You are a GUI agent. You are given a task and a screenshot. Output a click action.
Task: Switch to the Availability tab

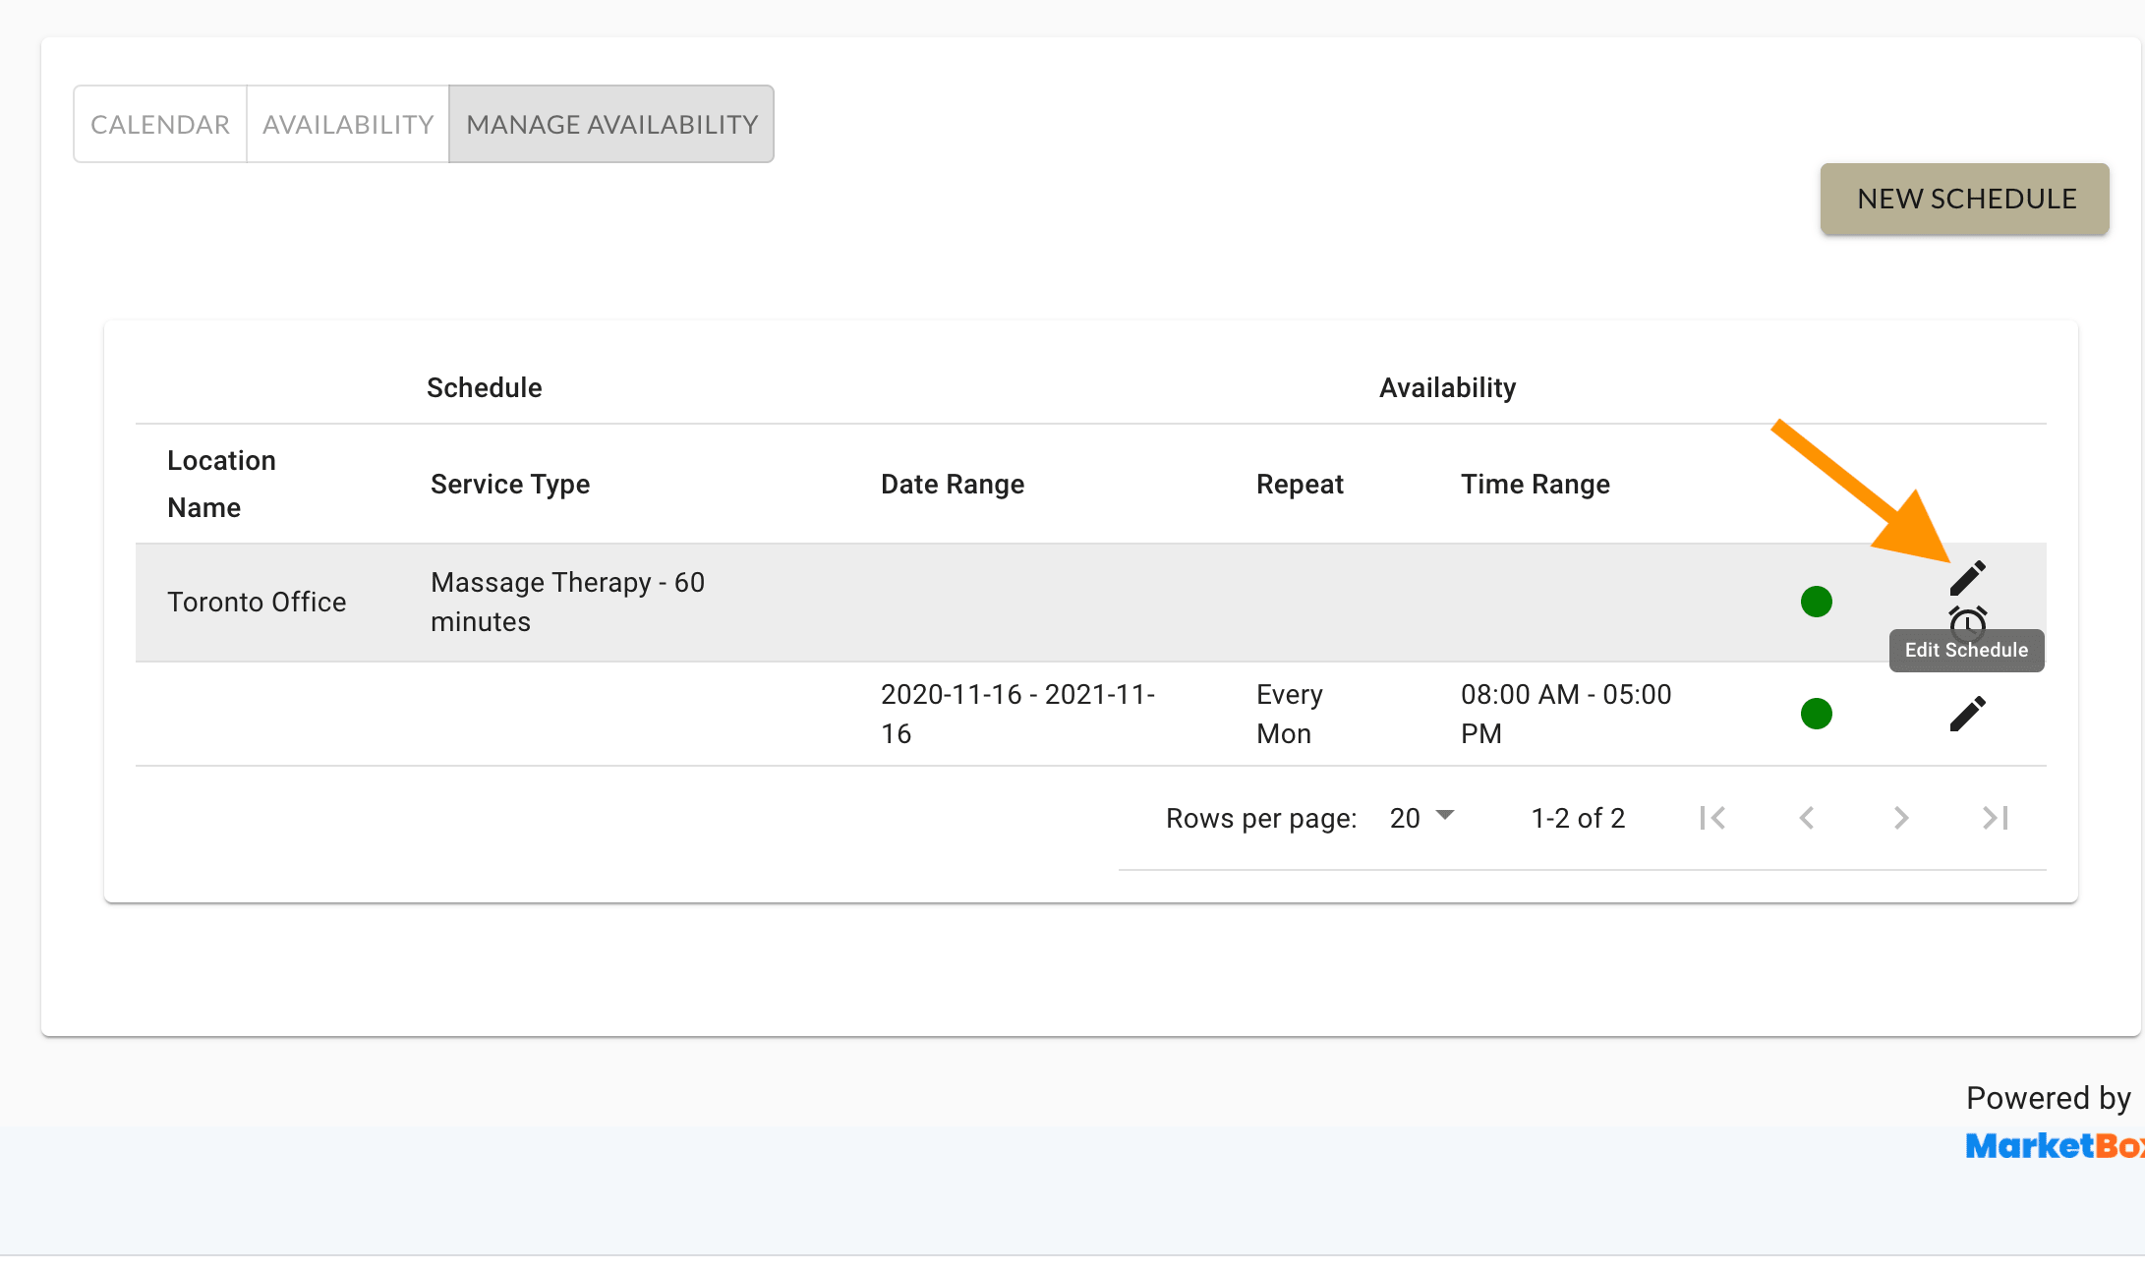click(x=348, y=124)
